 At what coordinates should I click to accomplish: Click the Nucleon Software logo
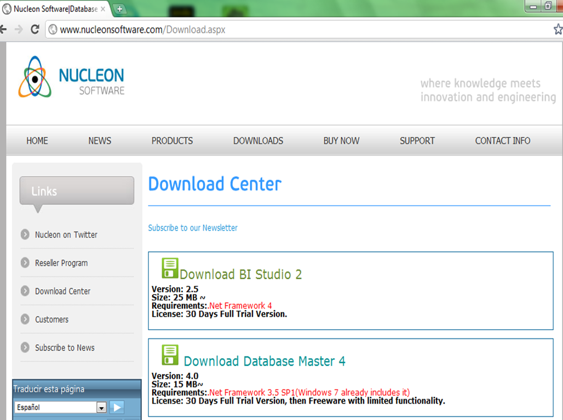pyautogui.click(x=71, y=77)
